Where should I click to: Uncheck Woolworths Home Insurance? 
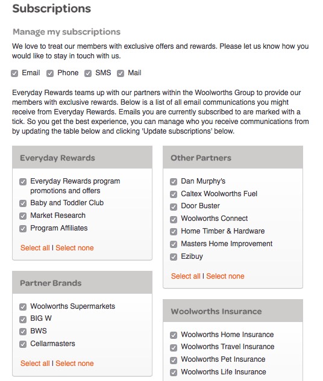[174, 335]
